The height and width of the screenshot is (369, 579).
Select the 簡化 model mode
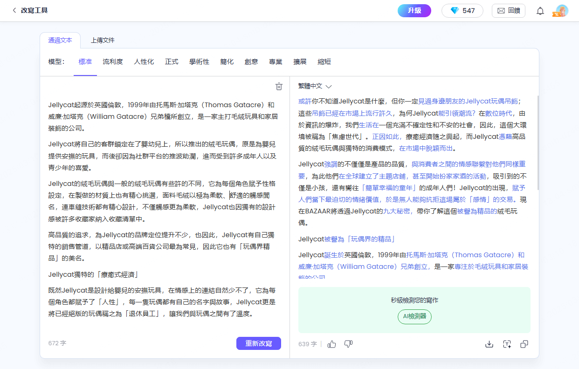click(x=227, y=61)
